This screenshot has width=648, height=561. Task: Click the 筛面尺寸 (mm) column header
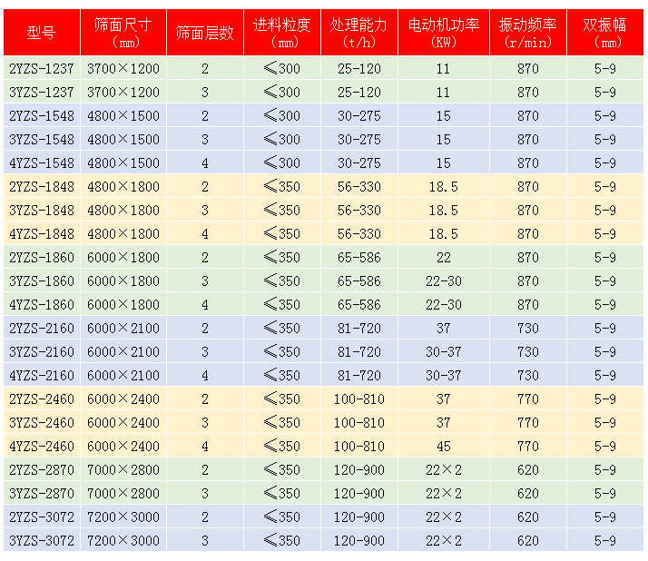(123, 33)
